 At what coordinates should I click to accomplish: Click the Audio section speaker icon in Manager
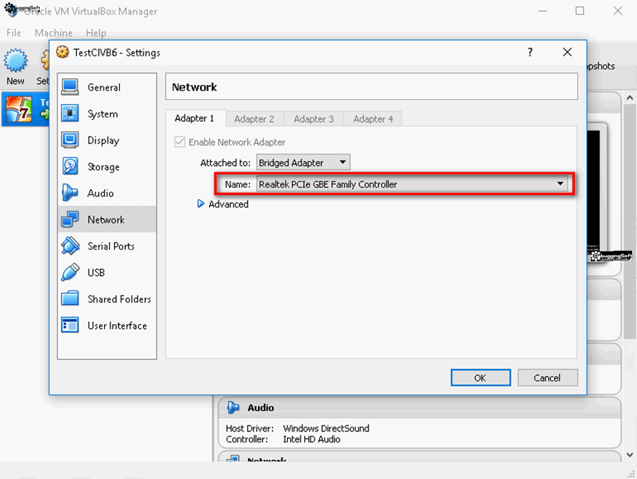click(x=233, y=407)
